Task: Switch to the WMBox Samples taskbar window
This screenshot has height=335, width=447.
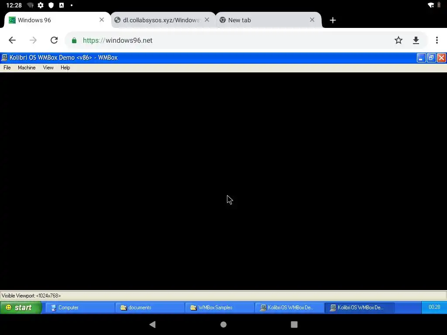Action: coord(220,308)
